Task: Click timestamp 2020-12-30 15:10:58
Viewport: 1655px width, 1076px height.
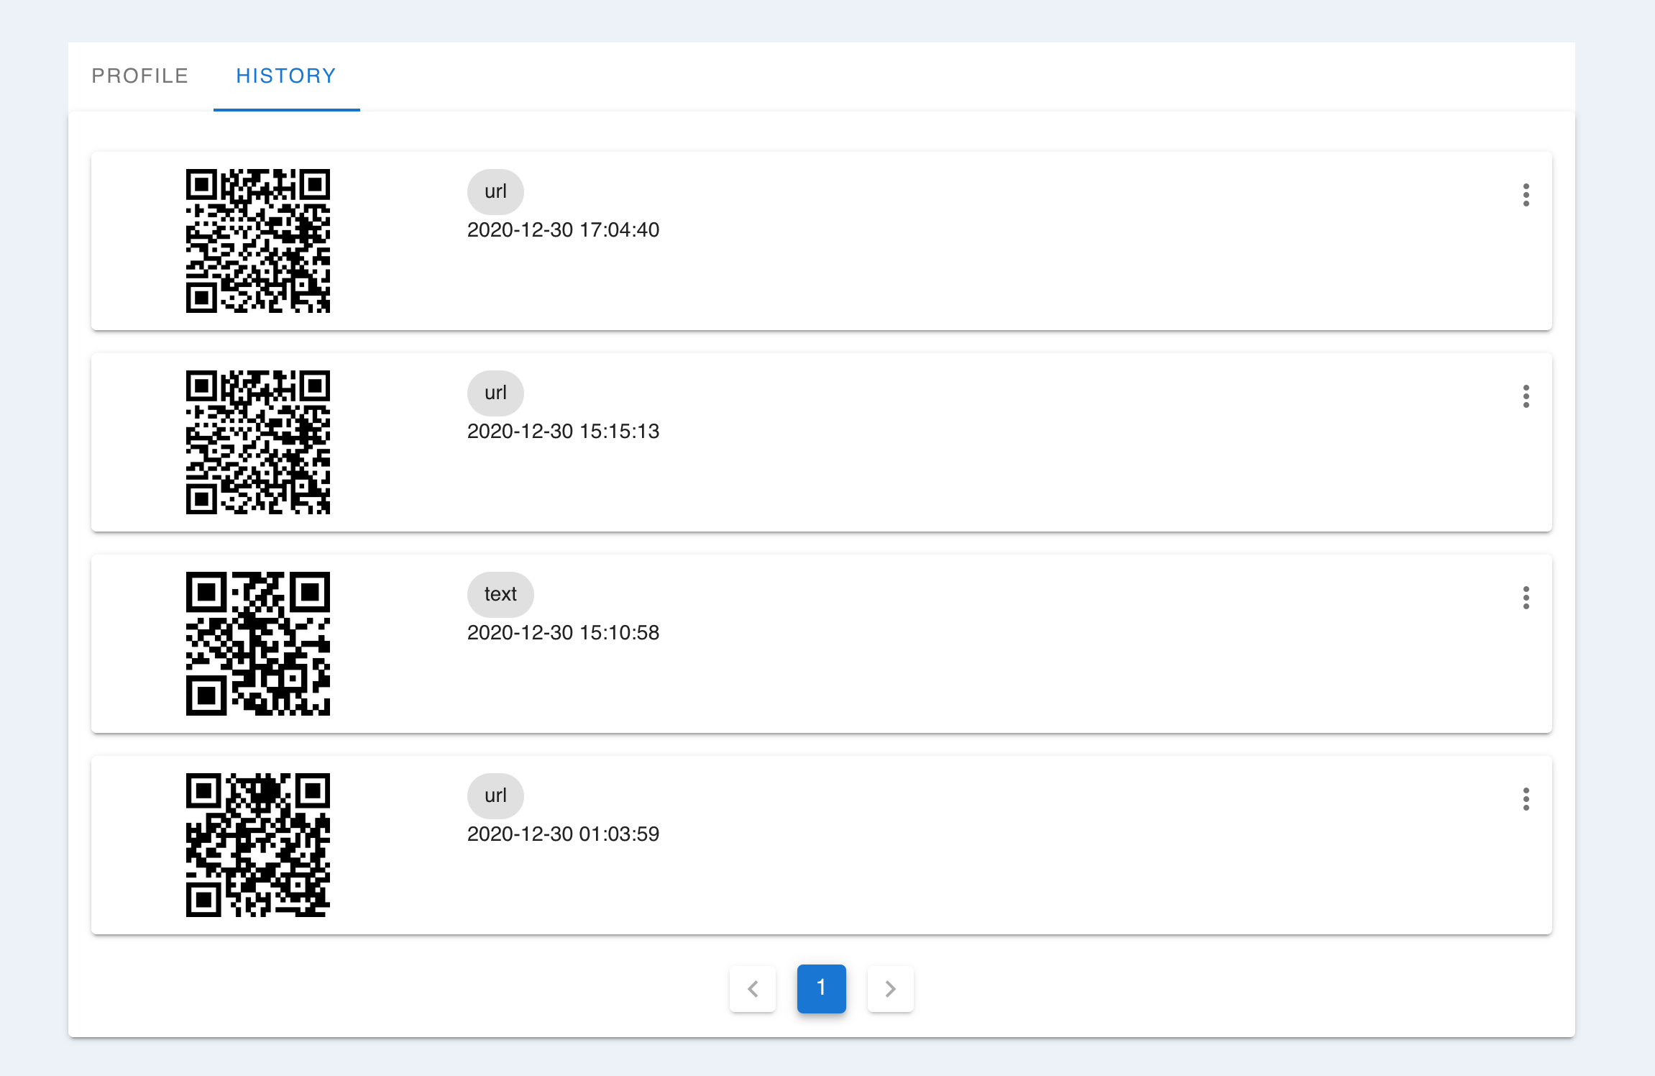Action: pos(563,633)
